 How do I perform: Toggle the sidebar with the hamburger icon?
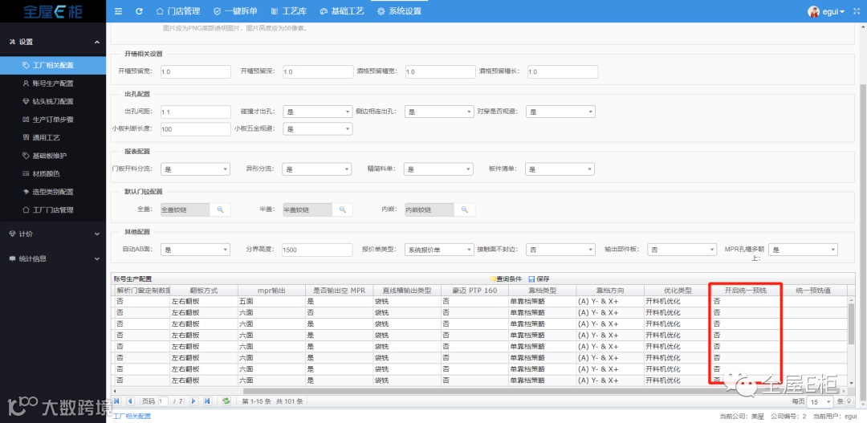click(x=118, y=11)
